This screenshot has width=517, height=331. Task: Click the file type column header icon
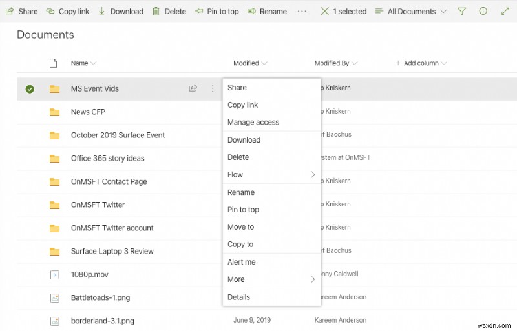click(53, 63)
